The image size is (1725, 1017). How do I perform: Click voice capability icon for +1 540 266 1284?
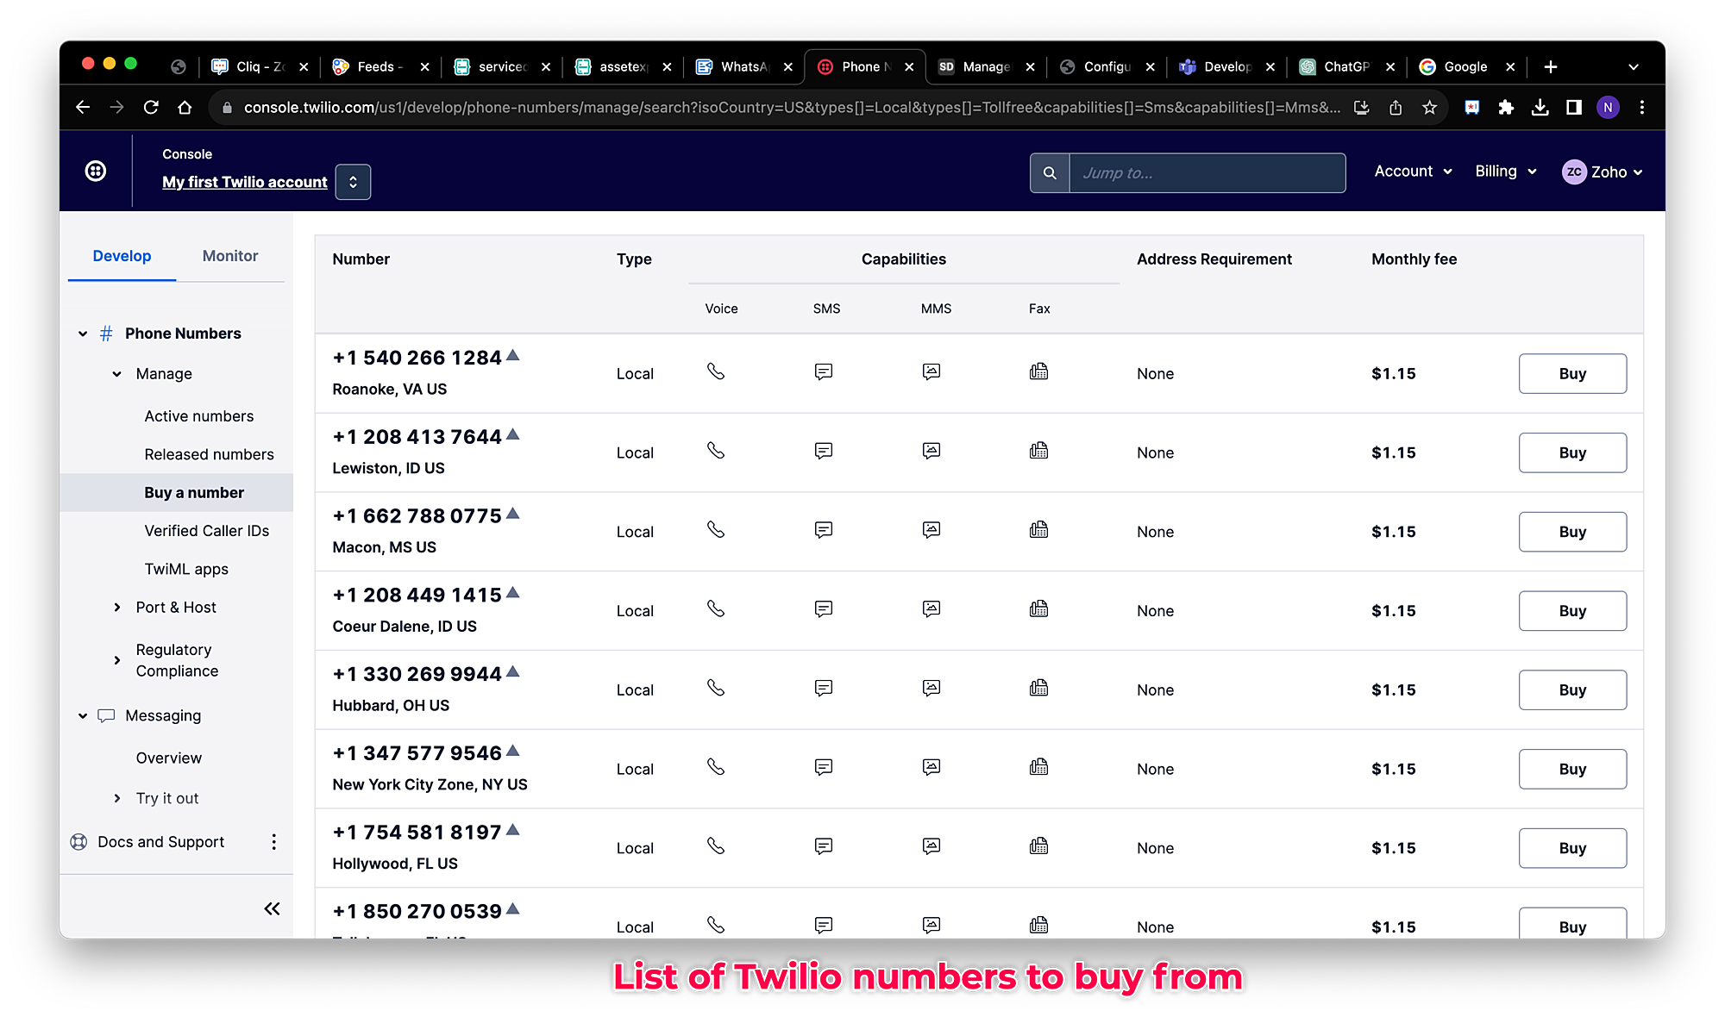pyautogui.click(x=716, y=371)
